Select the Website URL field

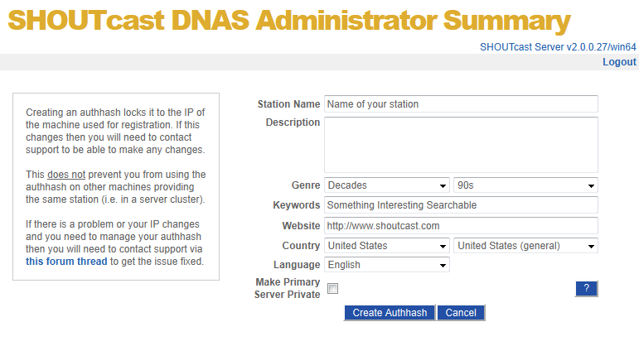pyautogui.click(x=461, y=225)
